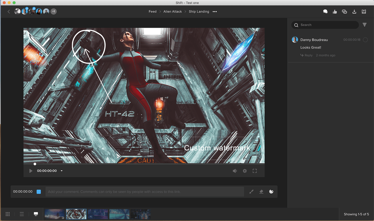Select the third filmstrip thumbnail
374x221 pixels.
pyautogui.click(x=98, y=214)
